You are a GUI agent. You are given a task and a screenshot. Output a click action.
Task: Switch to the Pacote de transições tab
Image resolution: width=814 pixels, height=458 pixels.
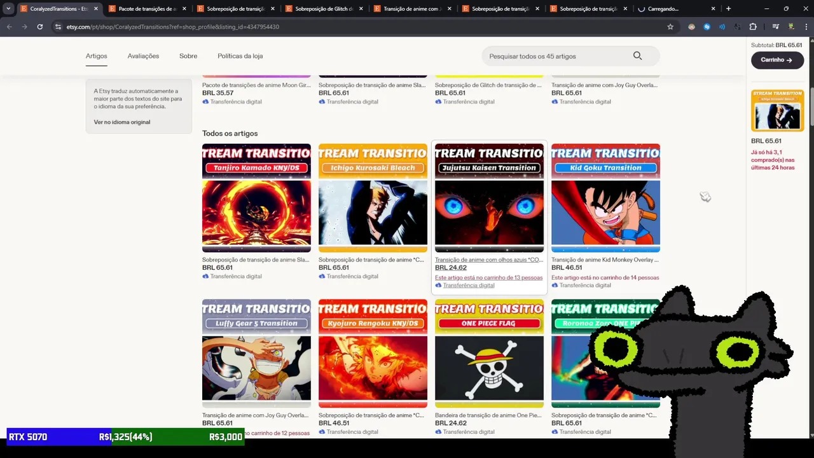[148, 9]
